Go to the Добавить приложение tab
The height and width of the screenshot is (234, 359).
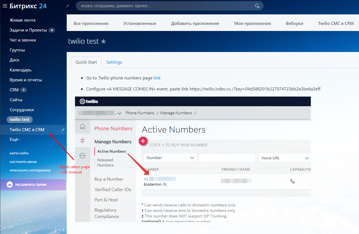tap(195, 24)
